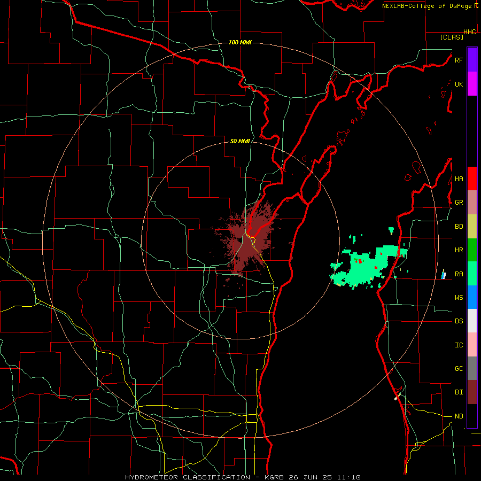This screenshot has height=481, width=481.
Task: Click the BD legend label
Action: (x=459, y=227)
